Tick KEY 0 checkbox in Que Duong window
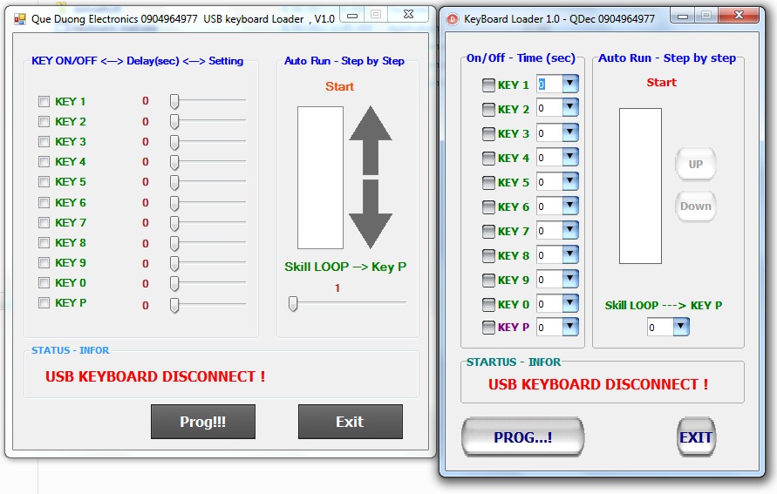 44,282
